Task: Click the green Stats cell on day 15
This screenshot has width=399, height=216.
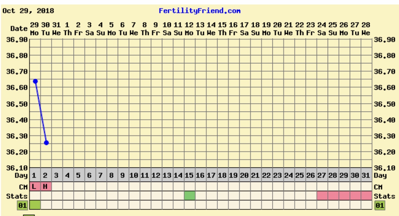Action: (190, 195)
